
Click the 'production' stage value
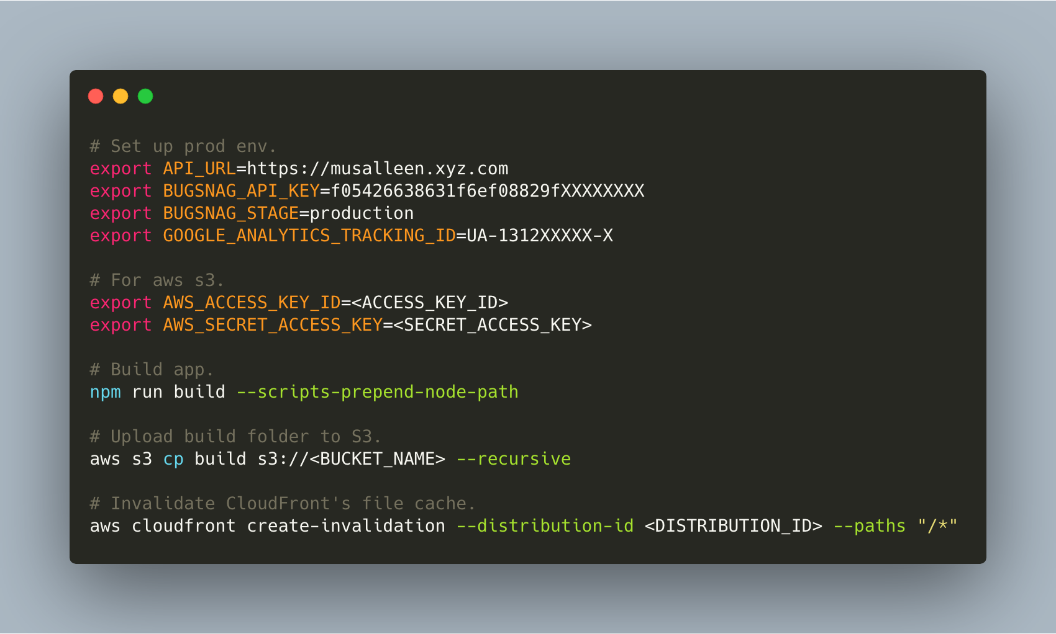pos(362,213)
